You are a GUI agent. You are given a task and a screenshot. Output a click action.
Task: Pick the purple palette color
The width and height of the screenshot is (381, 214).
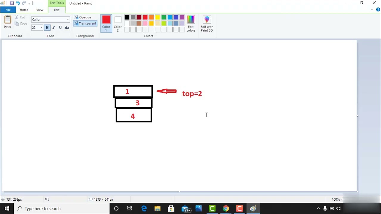point(182,17)
